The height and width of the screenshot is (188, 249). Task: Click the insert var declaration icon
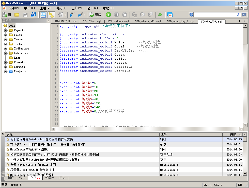pyautogui.click(x=72, y=15)
